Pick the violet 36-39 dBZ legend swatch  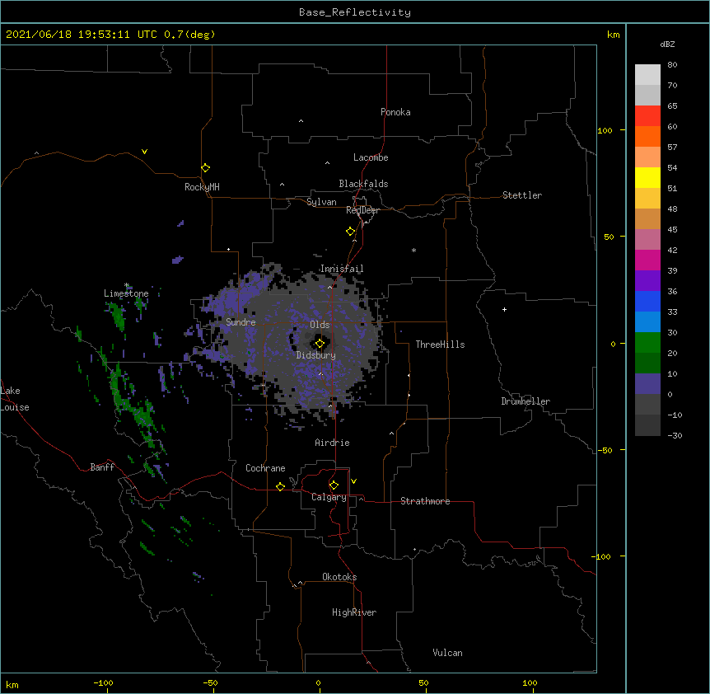point(647,281)
